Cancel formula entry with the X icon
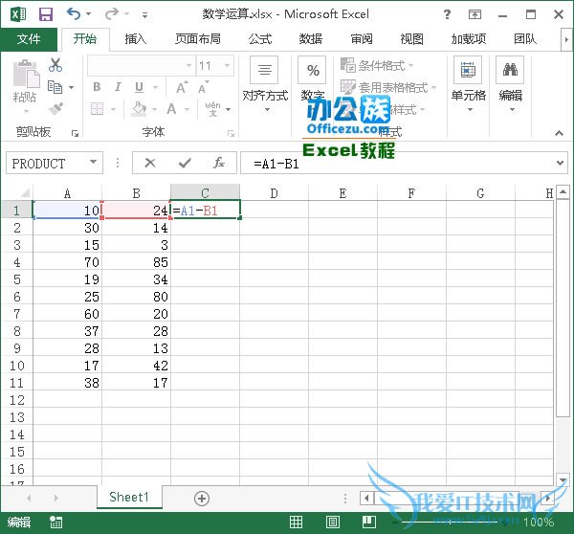This screenshot has width=574, height=534. tap(150, 164)
